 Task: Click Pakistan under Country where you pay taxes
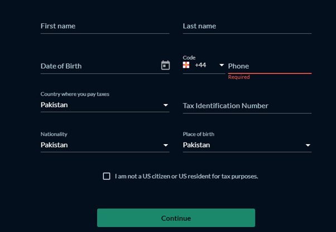pyautogui.click(x=54, y=105)
